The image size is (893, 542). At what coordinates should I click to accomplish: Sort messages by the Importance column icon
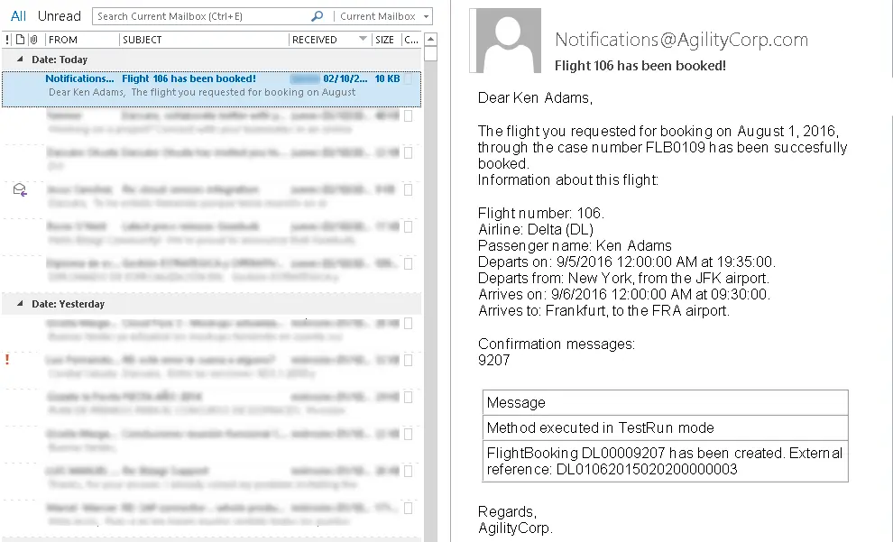(x=7, y=40)
